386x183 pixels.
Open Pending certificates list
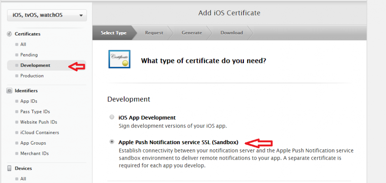[x=29, y=55]
